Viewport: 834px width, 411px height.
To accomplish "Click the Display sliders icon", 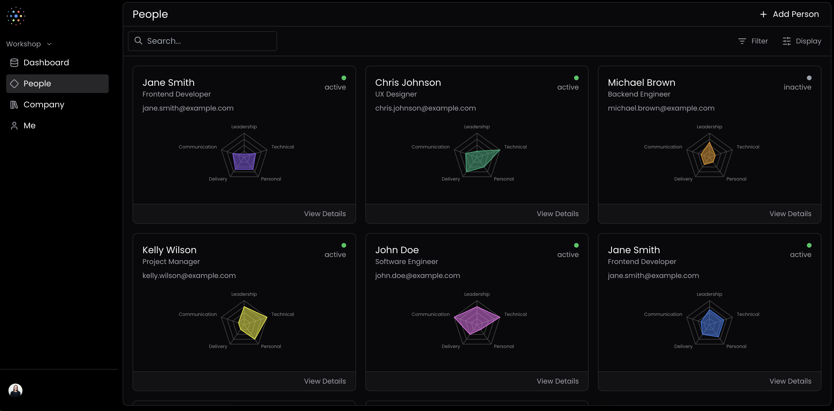I will coord(787,41).
